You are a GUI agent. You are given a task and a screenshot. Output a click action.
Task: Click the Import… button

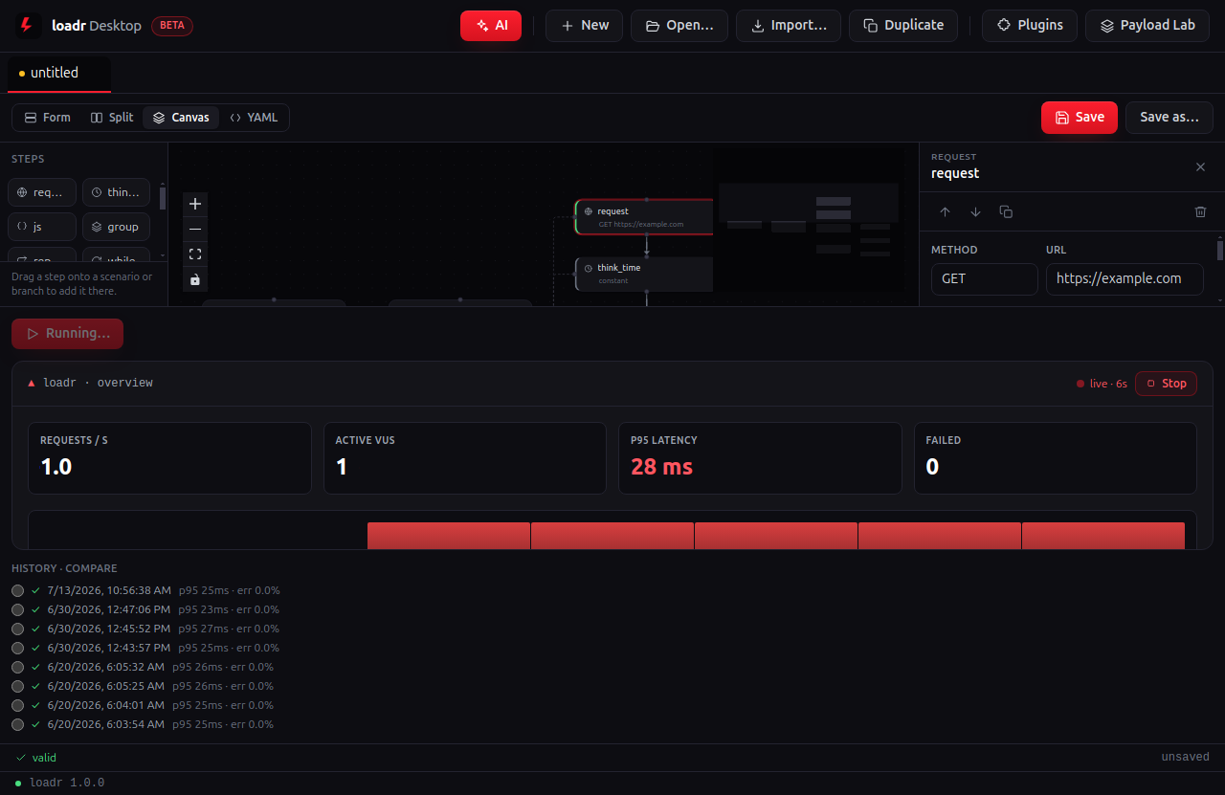tap(789, 26)
